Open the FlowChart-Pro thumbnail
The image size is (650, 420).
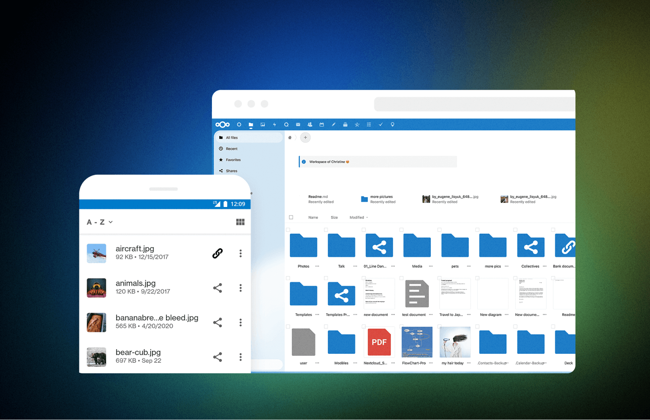coord(417,342)
